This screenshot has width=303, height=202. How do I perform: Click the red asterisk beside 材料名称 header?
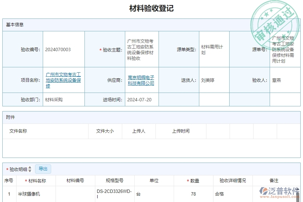point(26,180)
